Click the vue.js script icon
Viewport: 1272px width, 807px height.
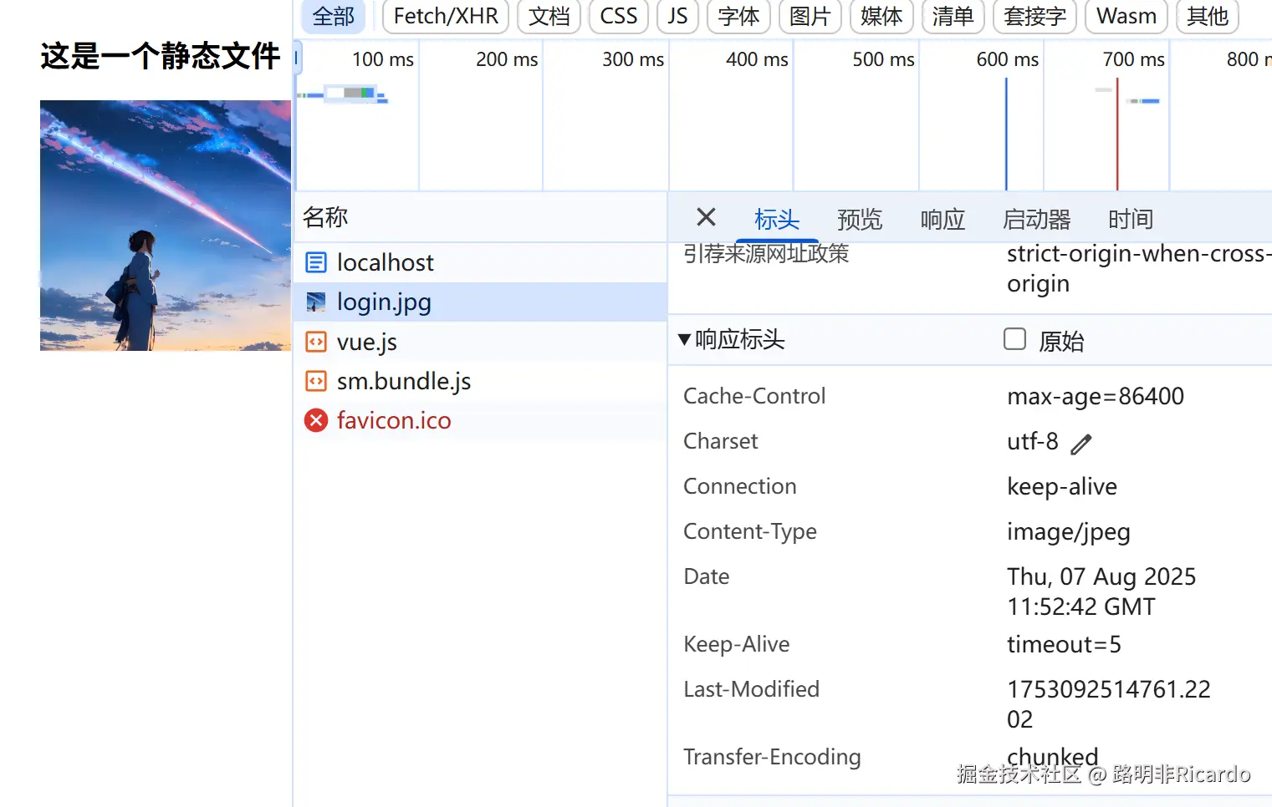(316, 342)
